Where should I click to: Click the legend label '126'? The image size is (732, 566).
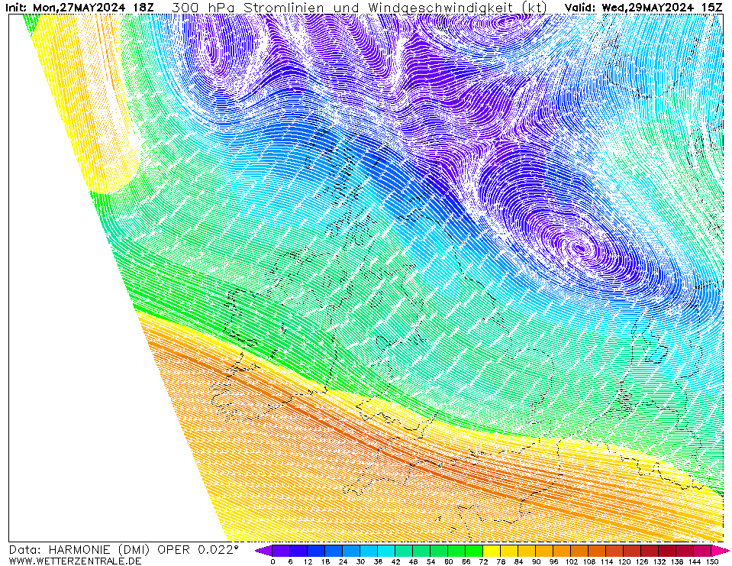[641, 561]
